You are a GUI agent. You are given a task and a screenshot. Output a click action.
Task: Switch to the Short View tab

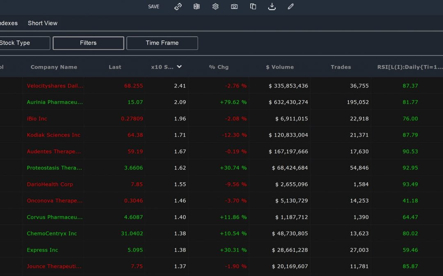43,23
